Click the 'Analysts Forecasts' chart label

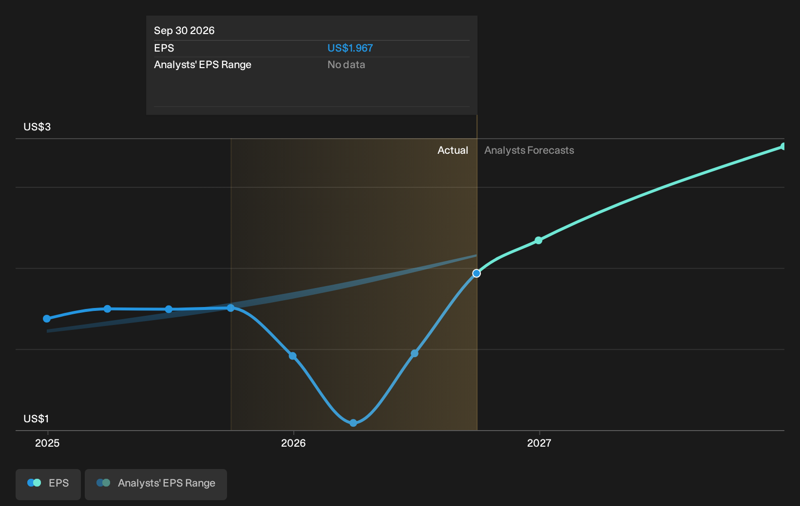pos(529,150)
